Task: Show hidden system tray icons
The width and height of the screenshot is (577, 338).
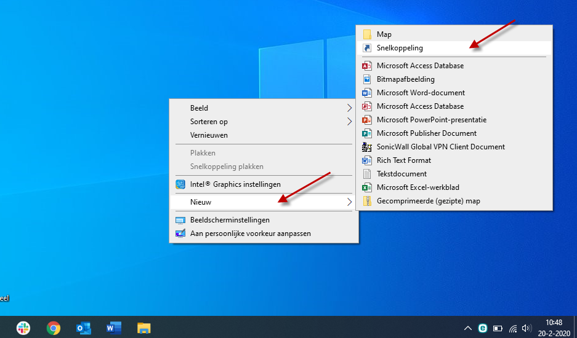Action: point(468,328)
